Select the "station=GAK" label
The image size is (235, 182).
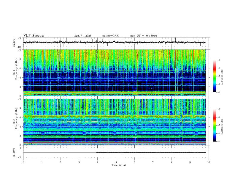pyautogui.click(x=110, y=36)
